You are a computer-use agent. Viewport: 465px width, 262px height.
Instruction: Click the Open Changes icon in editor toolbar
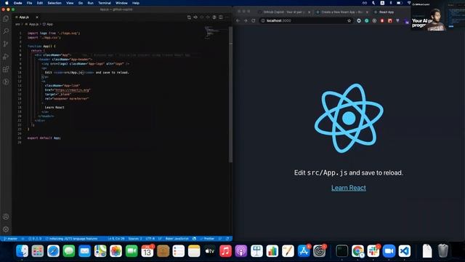(189, 17)
